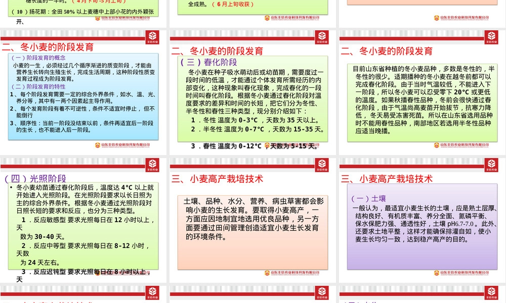The image size is (506, 303).
Task: Click the footer company logo under the 6月上旬收获 slide
Action: [292, 18]
